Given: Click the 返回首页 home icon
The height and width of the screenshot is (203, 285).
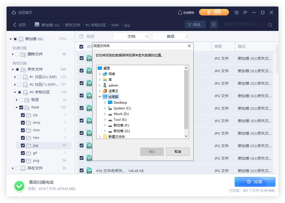Looking at the screenshot, I should click(14, 12).
